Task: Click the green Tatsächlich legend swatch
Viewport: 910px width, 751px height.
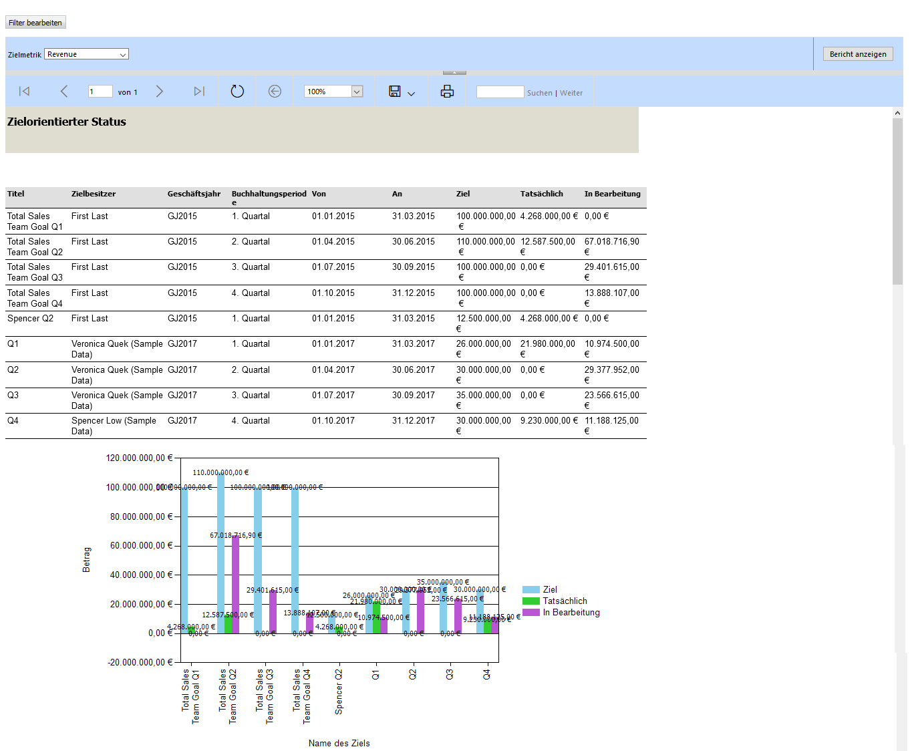Action: pos(530,601)
